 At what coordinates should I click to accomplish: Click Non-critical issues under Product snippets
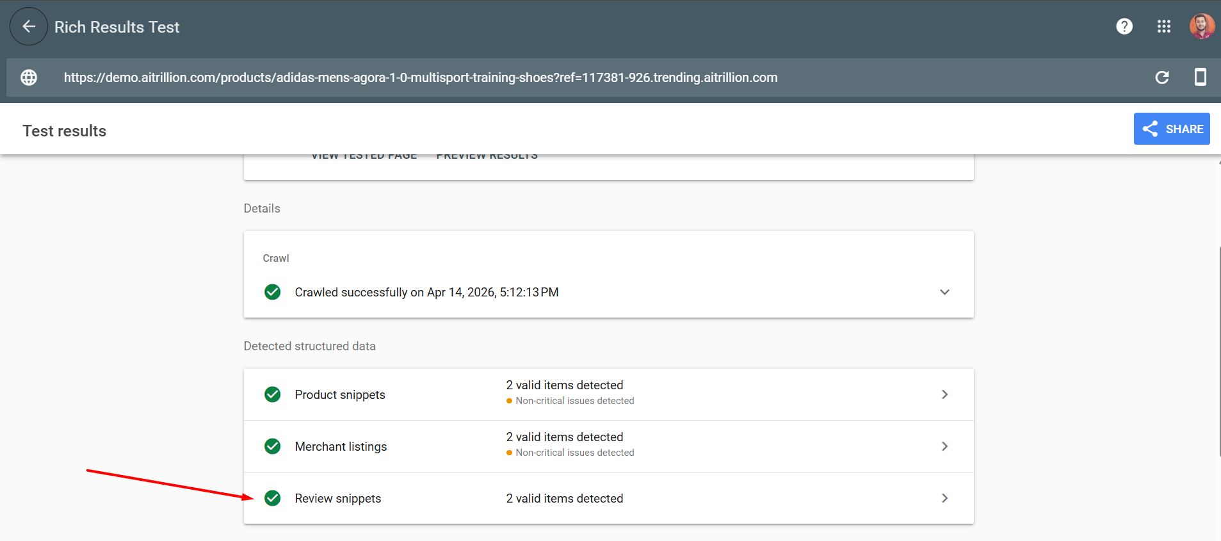[x=574, y=401]
